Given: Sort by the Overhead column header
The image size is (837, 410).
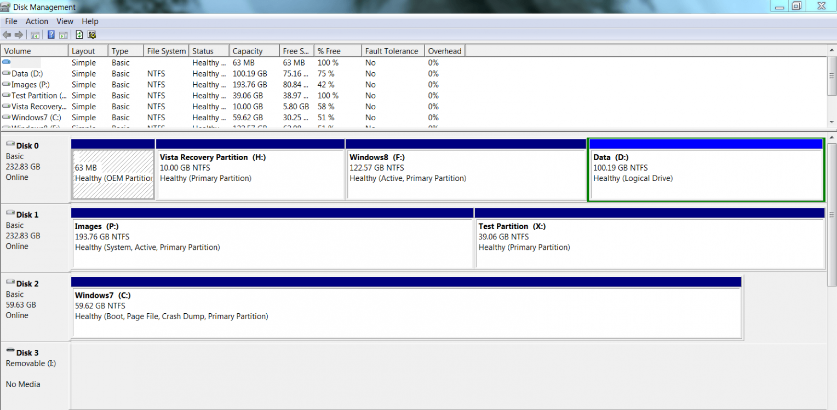Looking at the screenshot, I should 444,51.
